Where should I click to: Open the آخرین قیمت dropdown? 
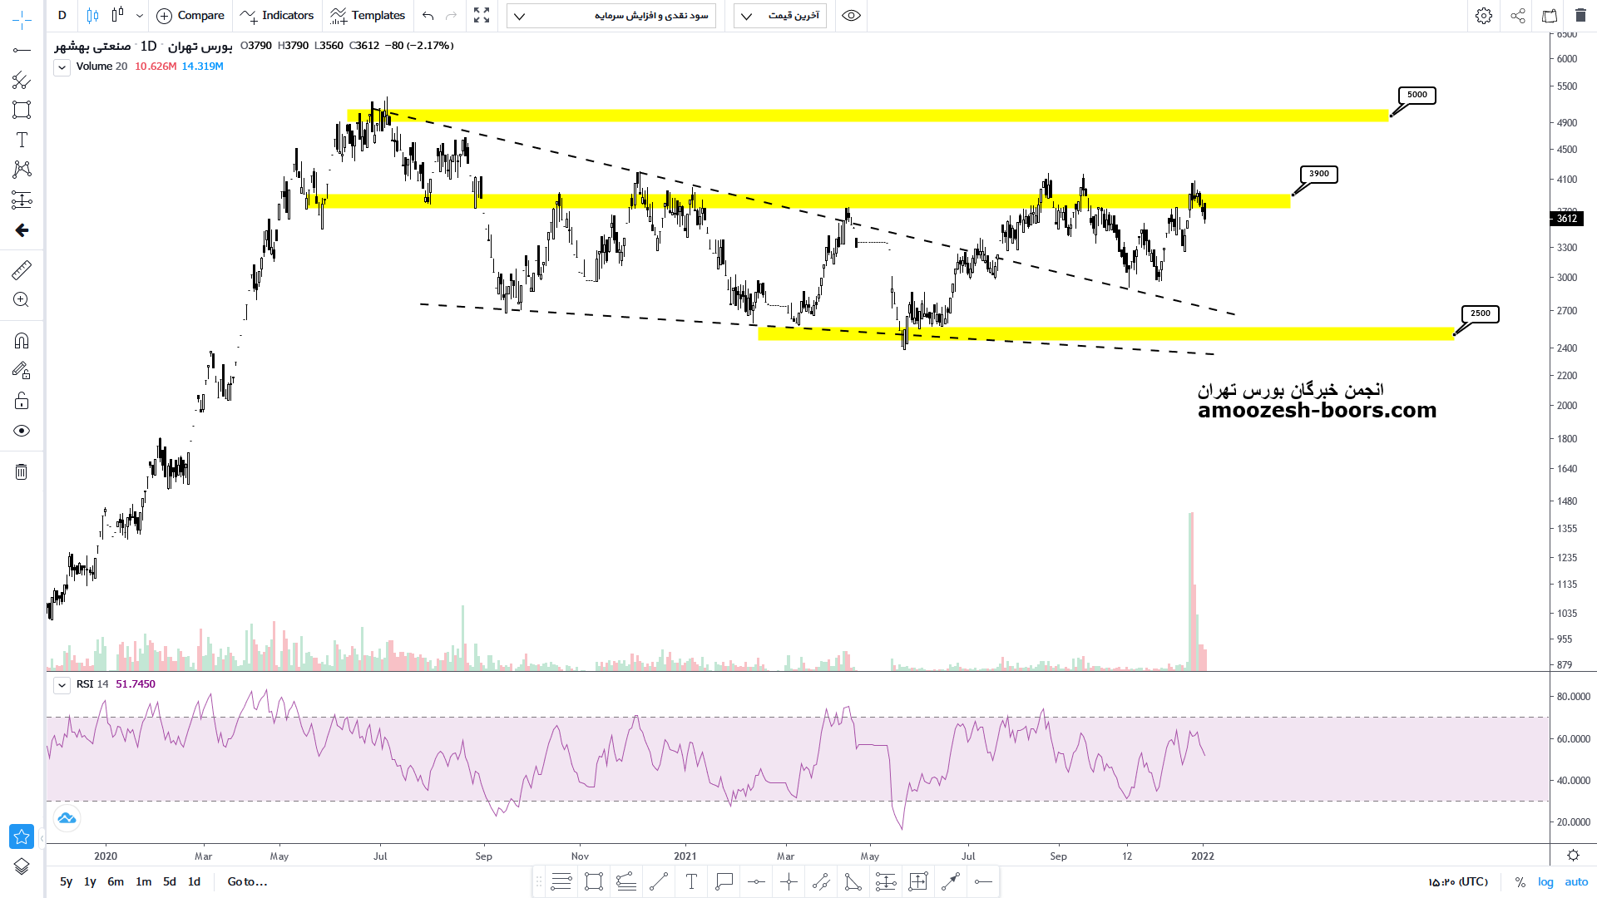(x=779, y=16)
